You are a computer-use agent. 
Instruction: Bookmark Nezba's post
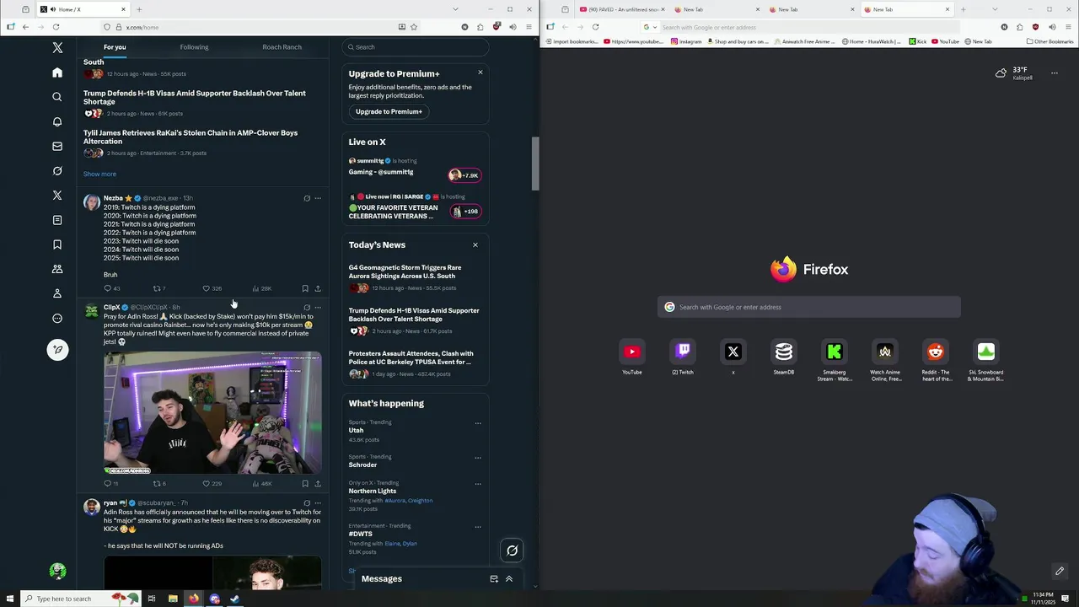[305, 288]
